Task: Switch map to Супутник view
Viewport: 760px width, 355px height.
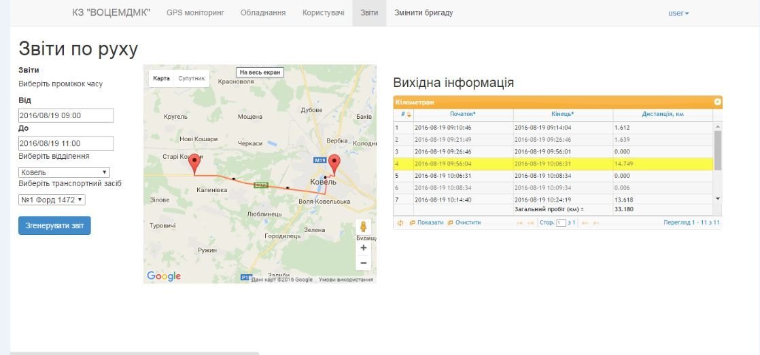Action: (191, 79)
